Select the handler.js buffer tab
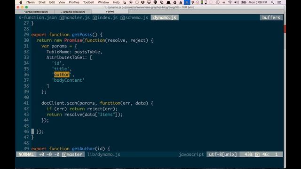 point(77,18)
